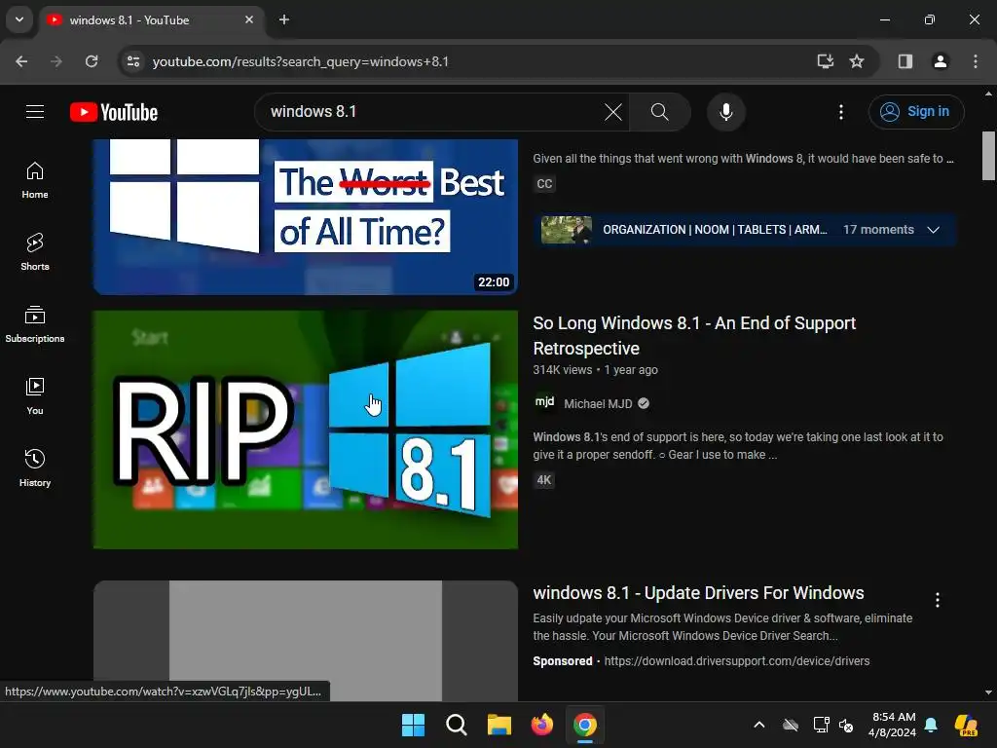Click the page scrollbar thumb
Screen dimensions: 997x748
(988, 156)
